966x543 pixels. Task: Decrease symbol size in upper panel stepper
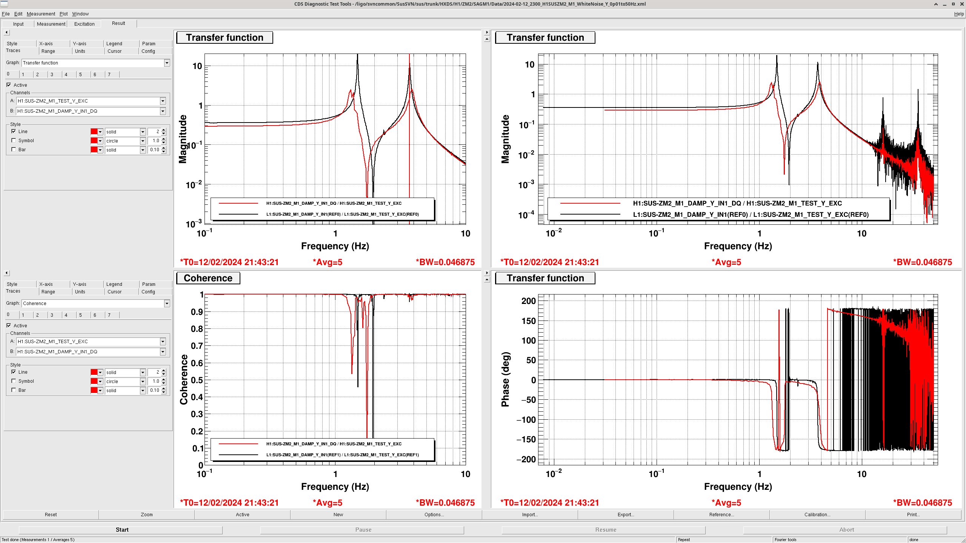(164, 143)
